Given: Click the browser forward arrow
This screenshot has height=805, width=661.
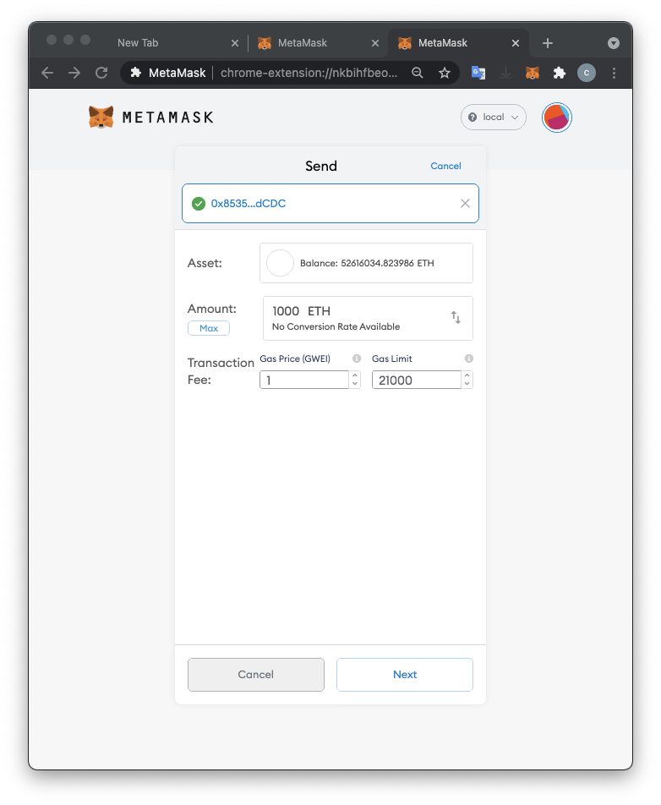Looking at the screenshot, I should (74, 73).
